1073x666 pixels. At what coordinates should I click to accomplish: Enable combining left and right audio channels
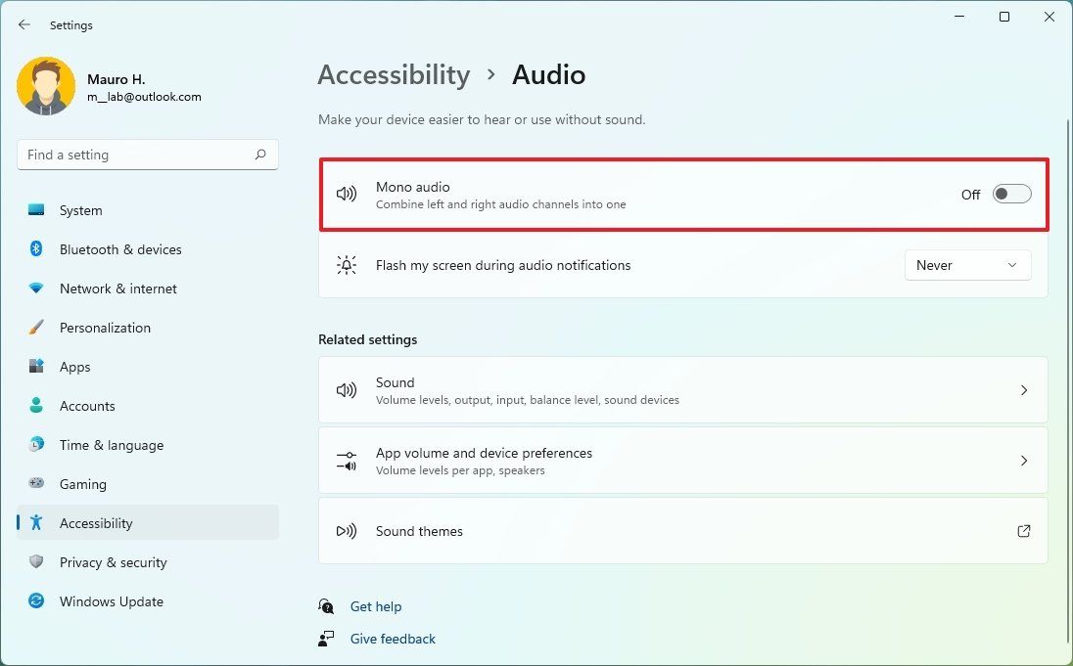(1011, 194)
